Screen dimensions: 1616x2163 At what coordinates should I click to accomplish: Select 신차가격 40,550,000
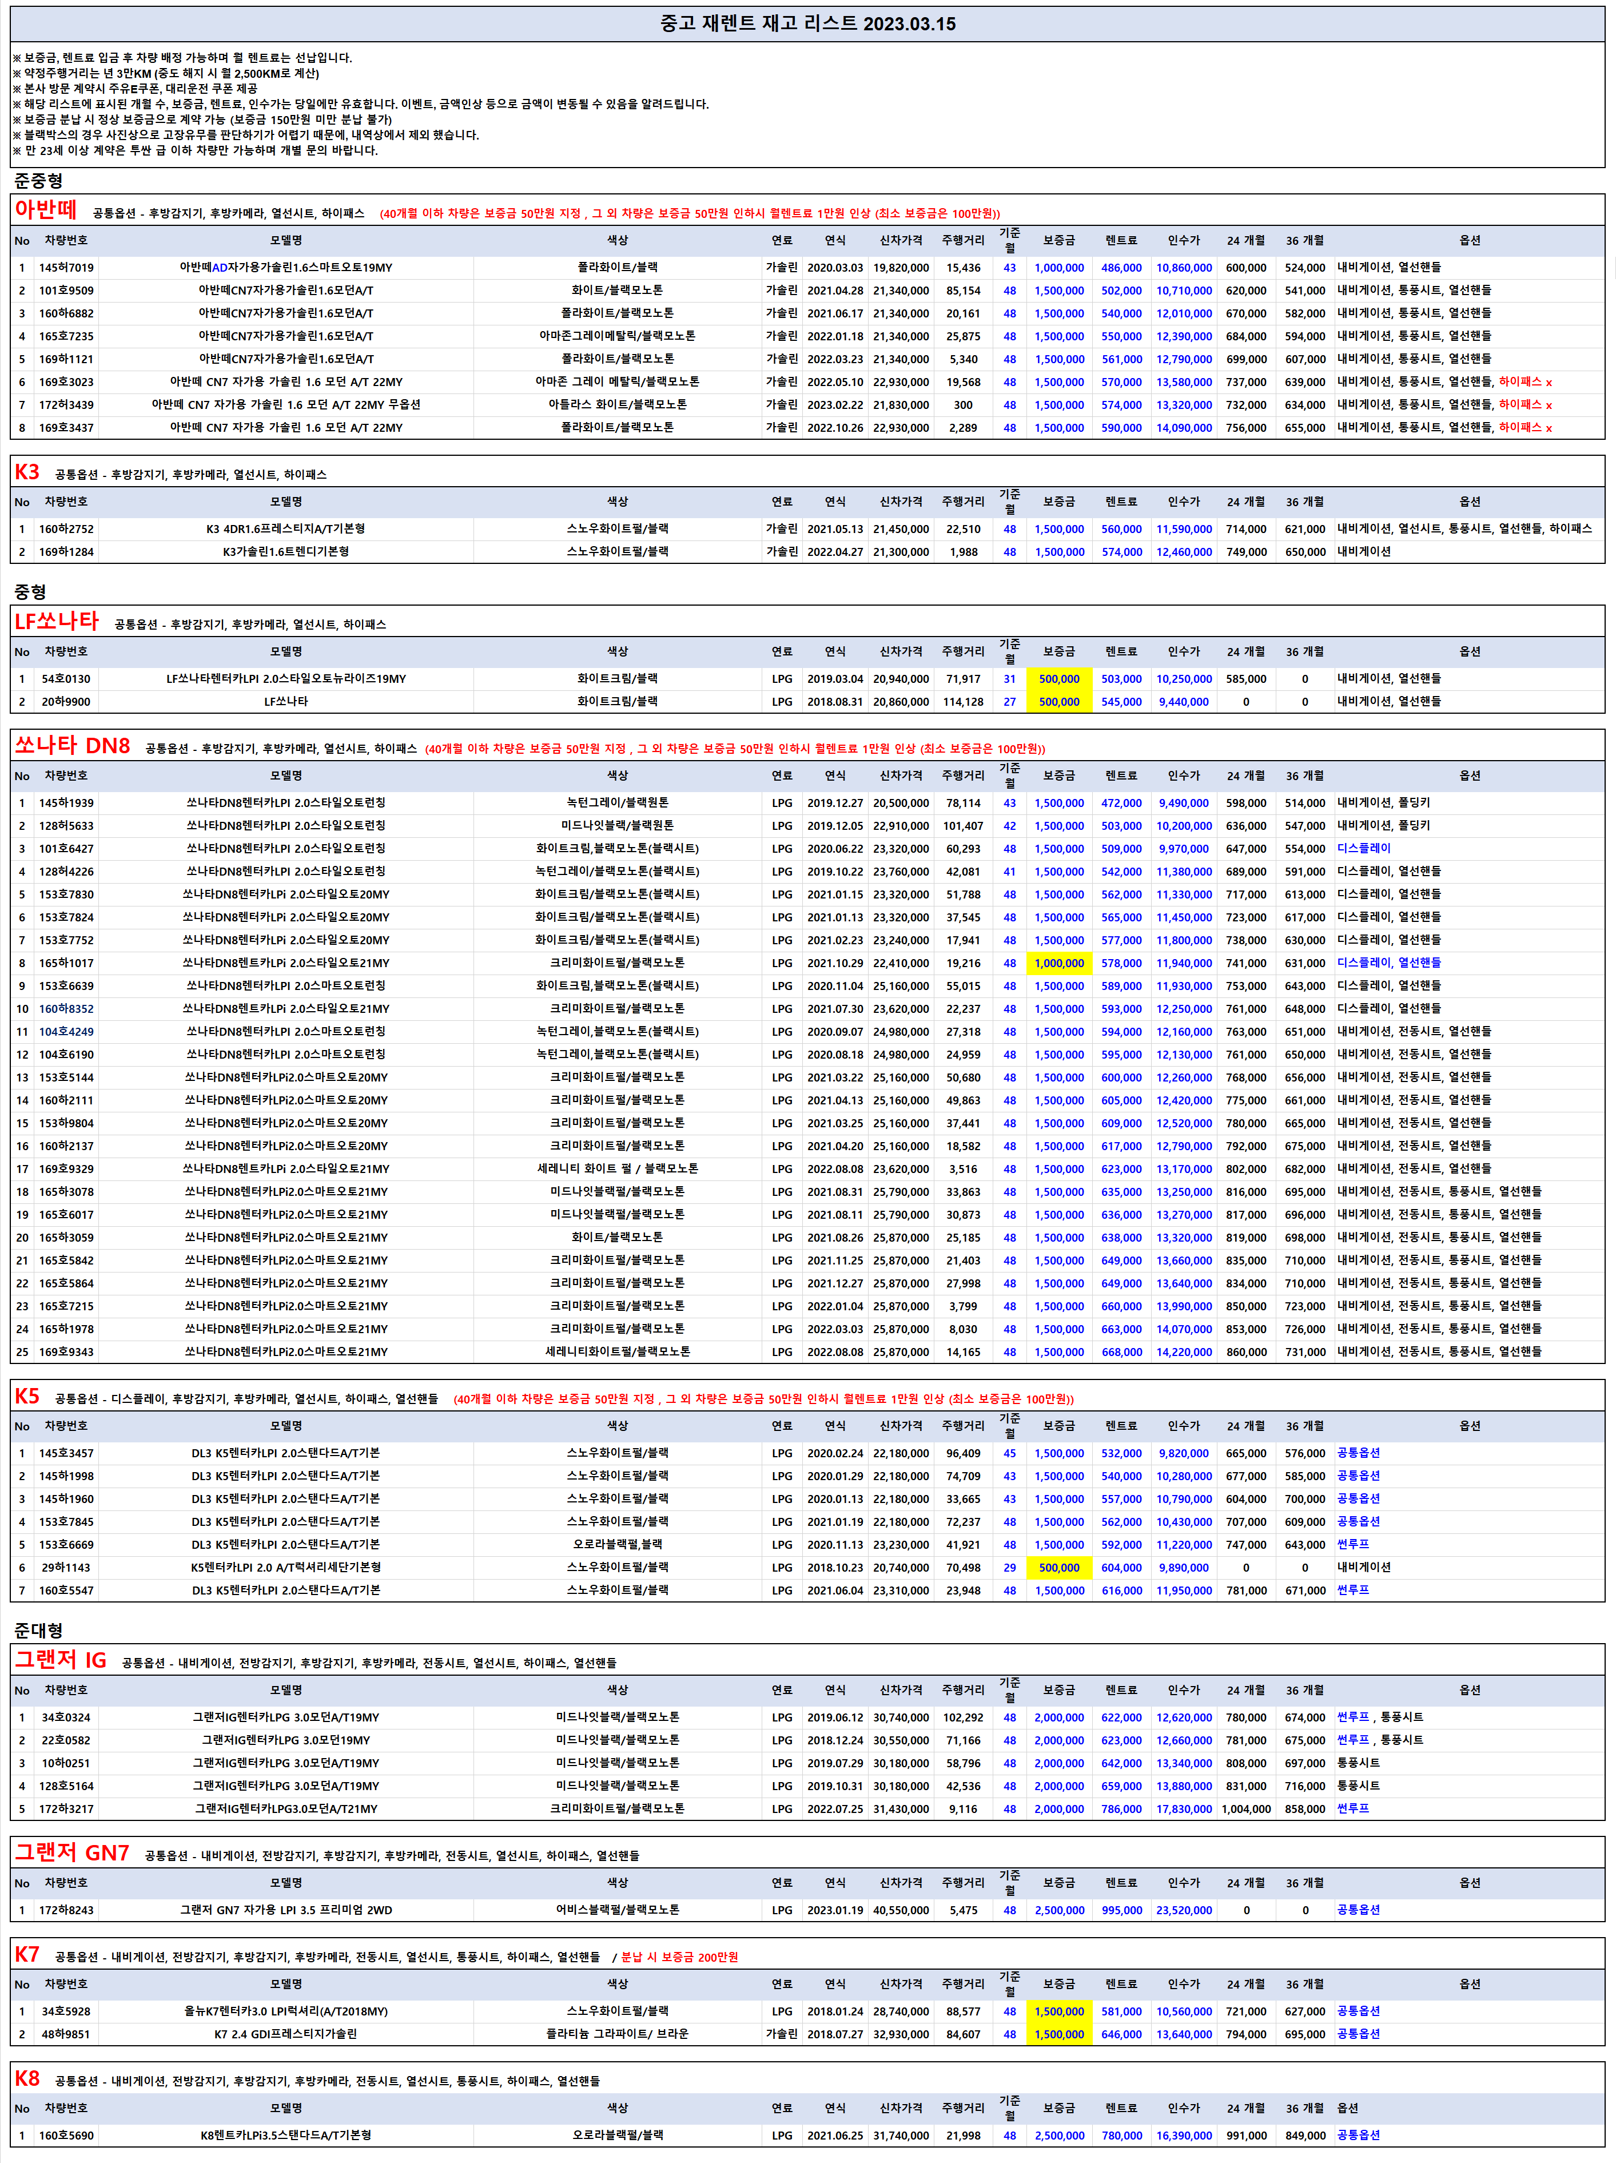[901, 1910]
